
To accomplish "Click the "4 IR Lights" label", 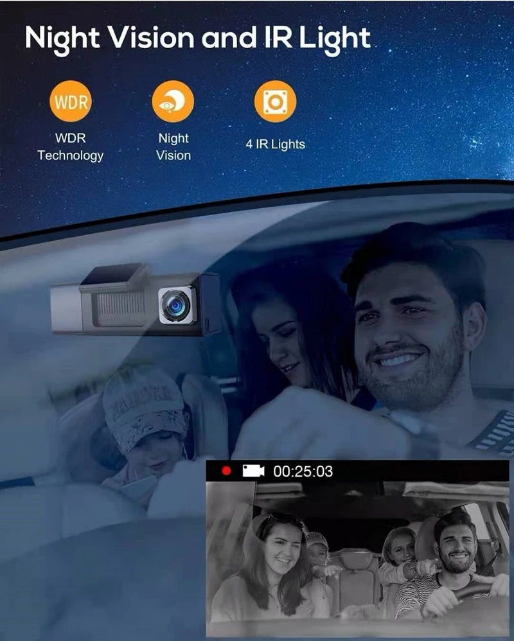I will tap(275, 144).
